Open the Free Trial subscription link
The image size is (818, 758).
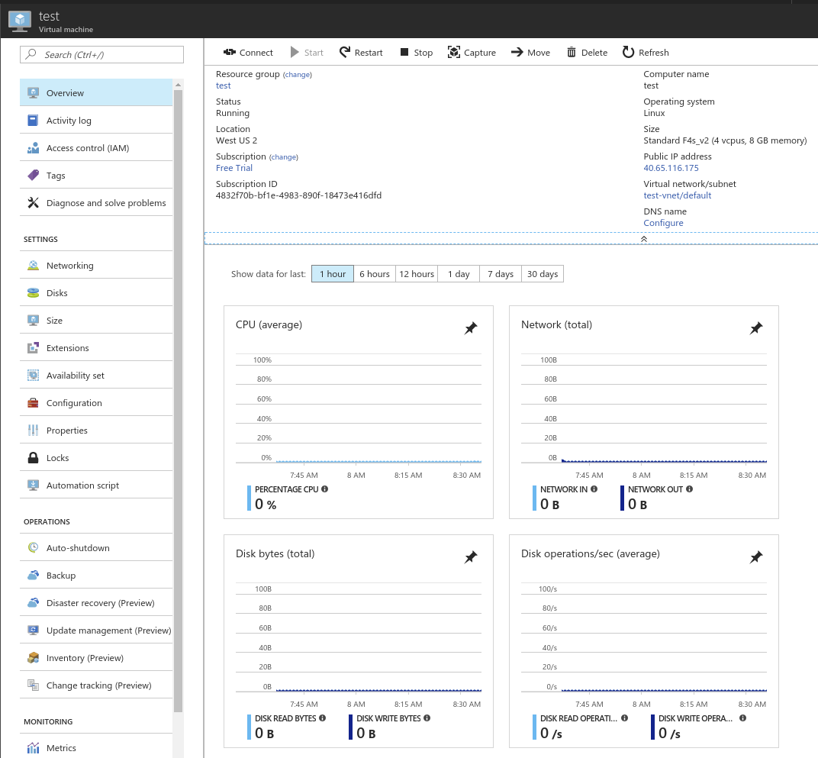[233, 168]
